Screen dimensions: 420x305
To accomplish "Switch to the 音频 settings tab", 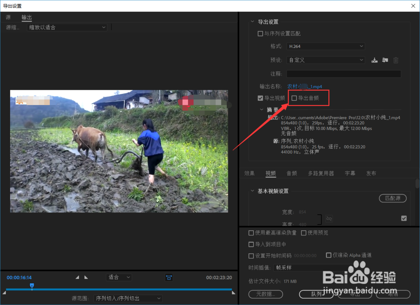I will coord(291,173).
